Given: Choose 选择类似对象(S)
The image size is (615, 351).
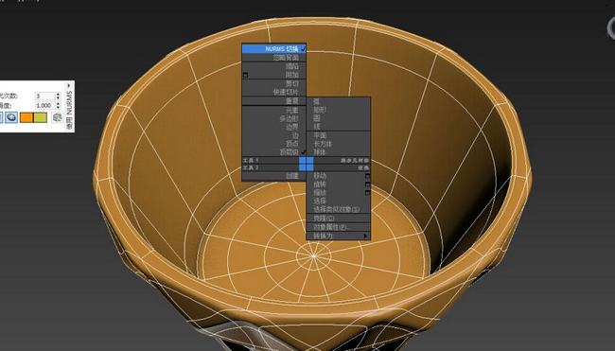Looking at the screenshot, I should [x=338, y=209].
